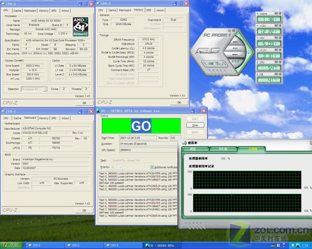Click the round button in the CPU temperature sensor header

(x=280, y=62)
